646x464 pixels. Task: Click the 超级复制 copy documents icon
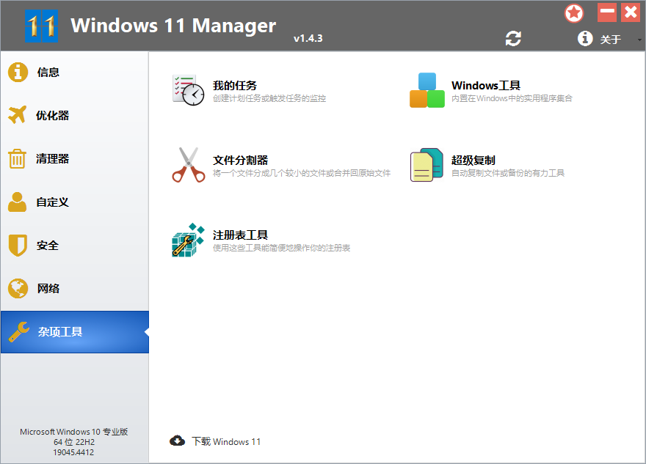426,166
